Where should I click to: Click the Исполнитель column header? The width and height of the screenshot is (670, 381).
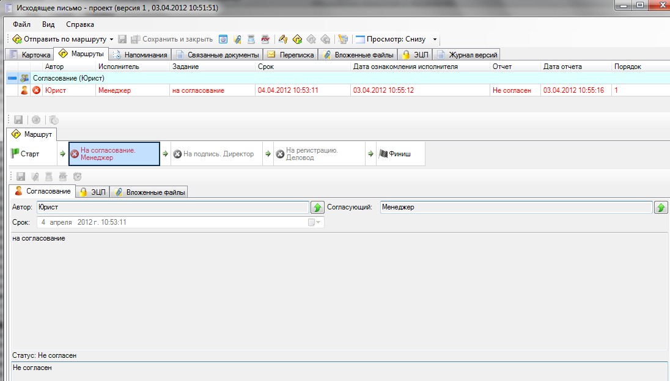coord(119,67)
